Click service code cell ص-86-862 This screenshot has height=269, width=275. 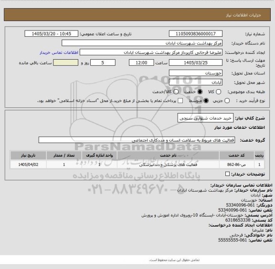click(x=237, y=165)
